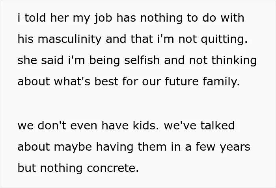Click the word "being" in the third line
The width and height of the screenshot is (276, 188).
(104, 60)
